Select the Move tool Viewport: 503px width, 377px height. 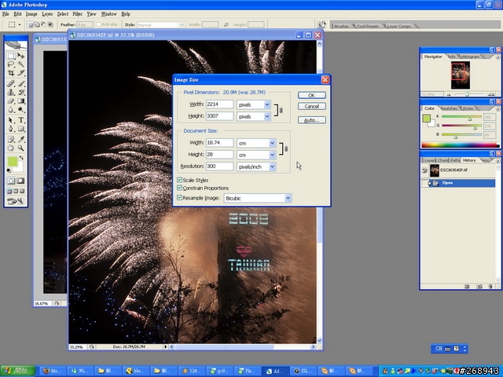[x=20, y=57]
